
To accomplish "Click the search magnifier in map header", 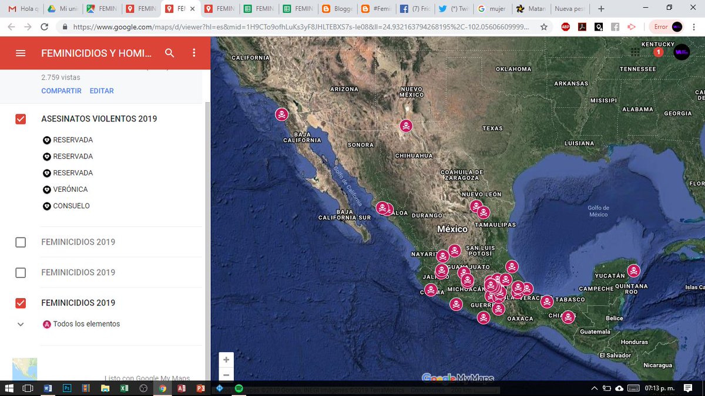I will pos(170,53).
